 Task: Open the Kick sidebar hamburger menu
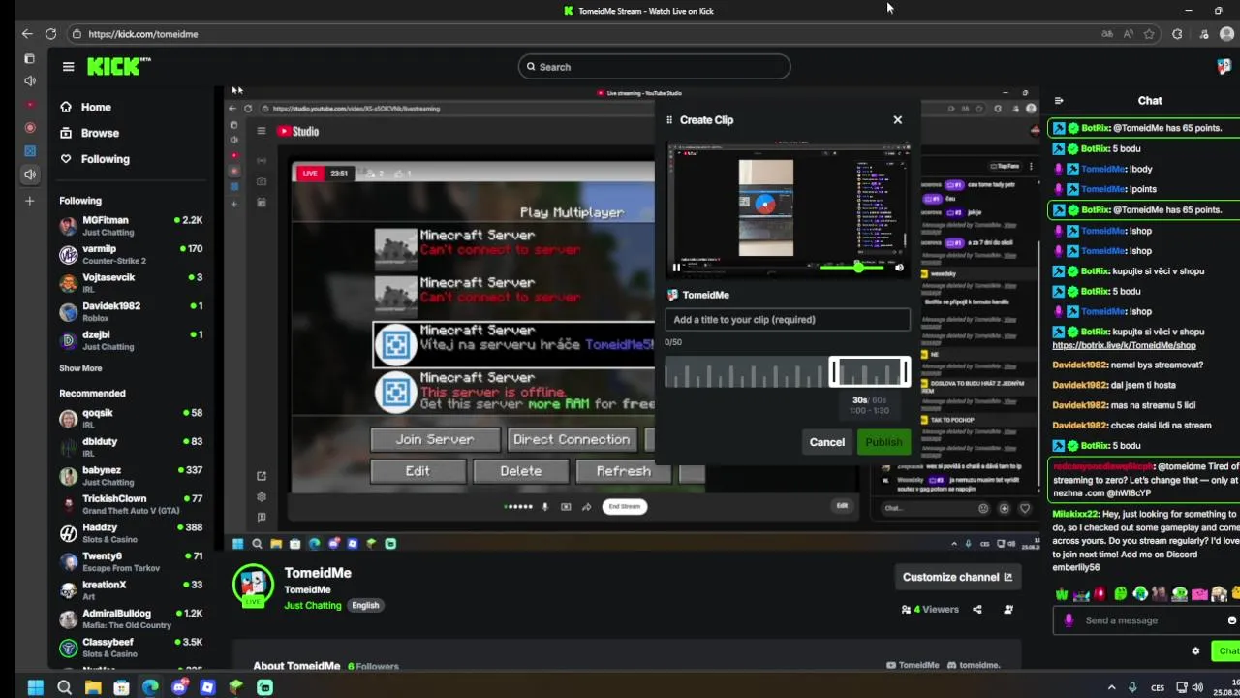pos(68,67)
